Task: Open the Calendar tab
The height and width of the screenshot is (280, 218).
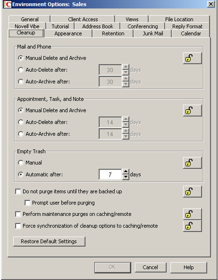Action: (x=191, y=33)
